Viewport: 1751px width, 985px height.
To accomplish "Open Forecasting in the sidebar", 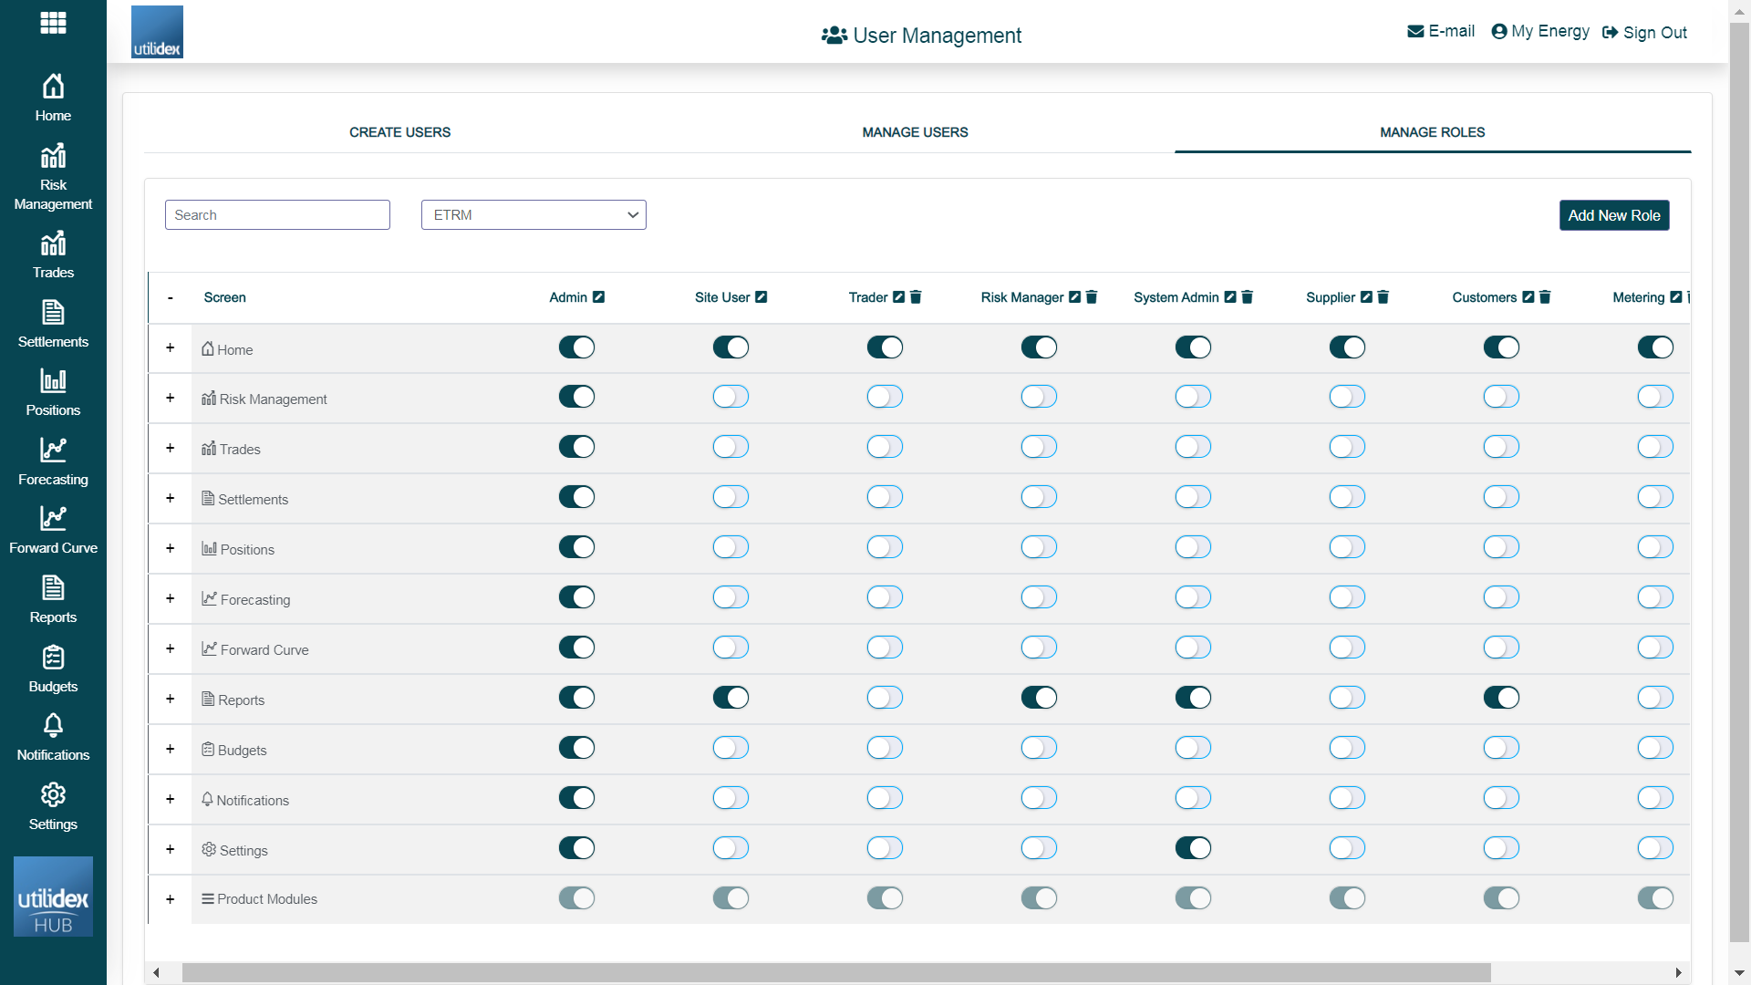I will (53, 461).
